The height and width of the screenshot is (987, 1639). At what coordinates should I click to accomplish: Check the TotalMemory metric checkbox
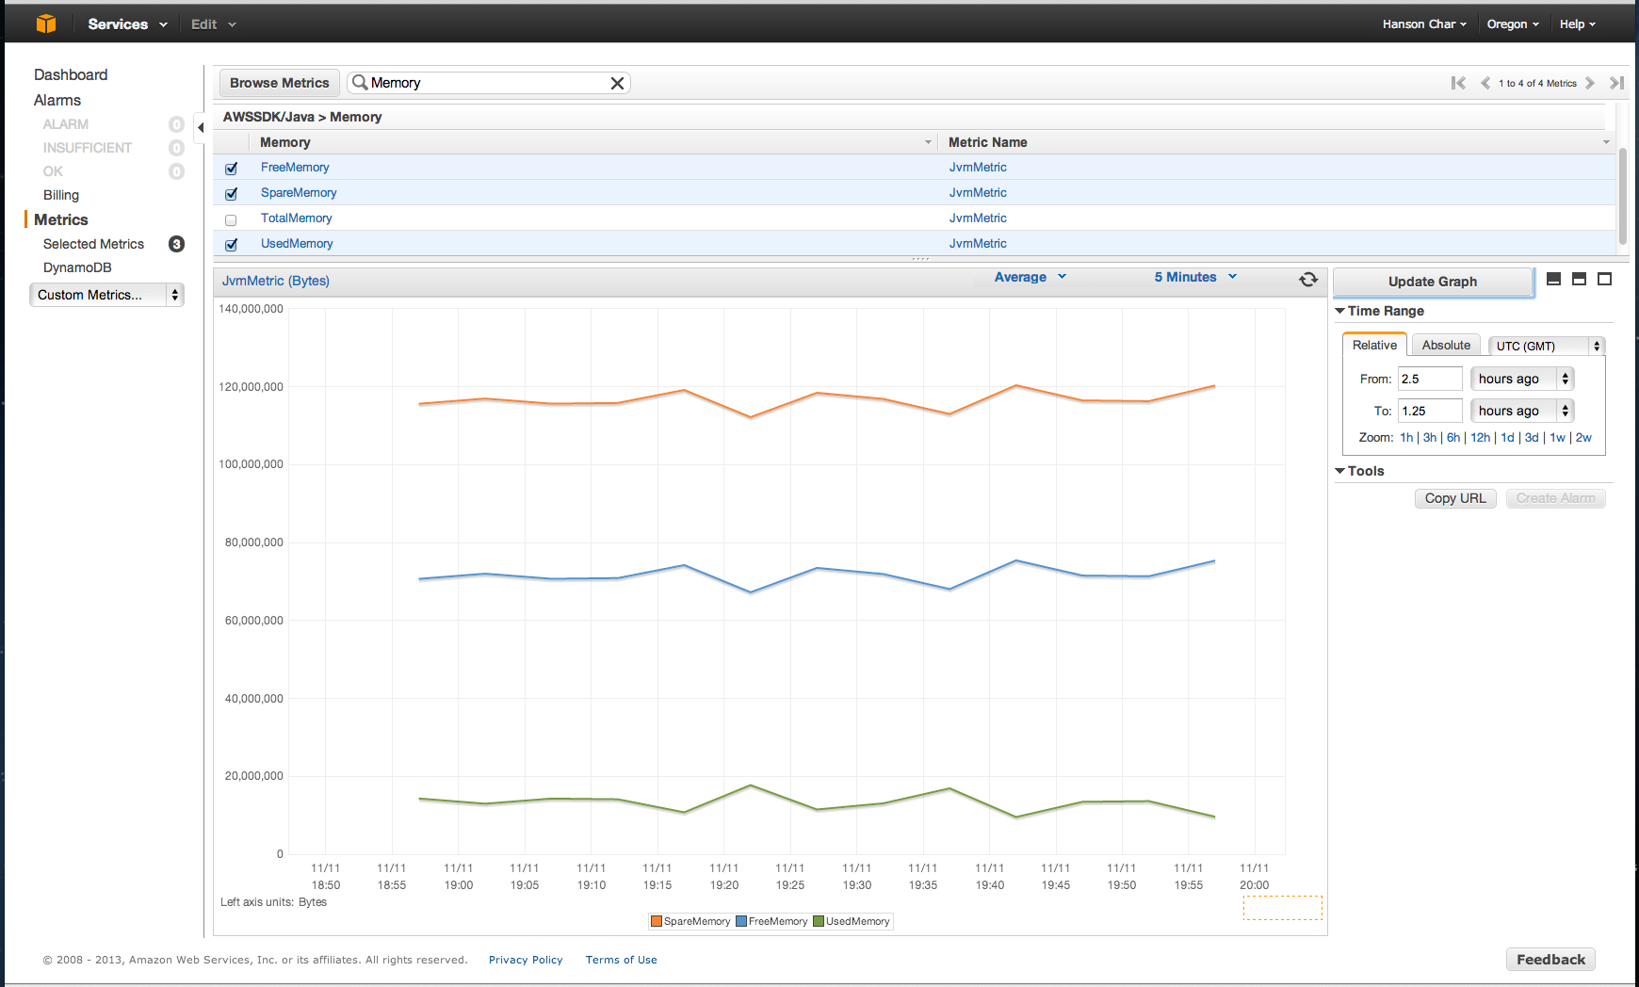point(231,219)
